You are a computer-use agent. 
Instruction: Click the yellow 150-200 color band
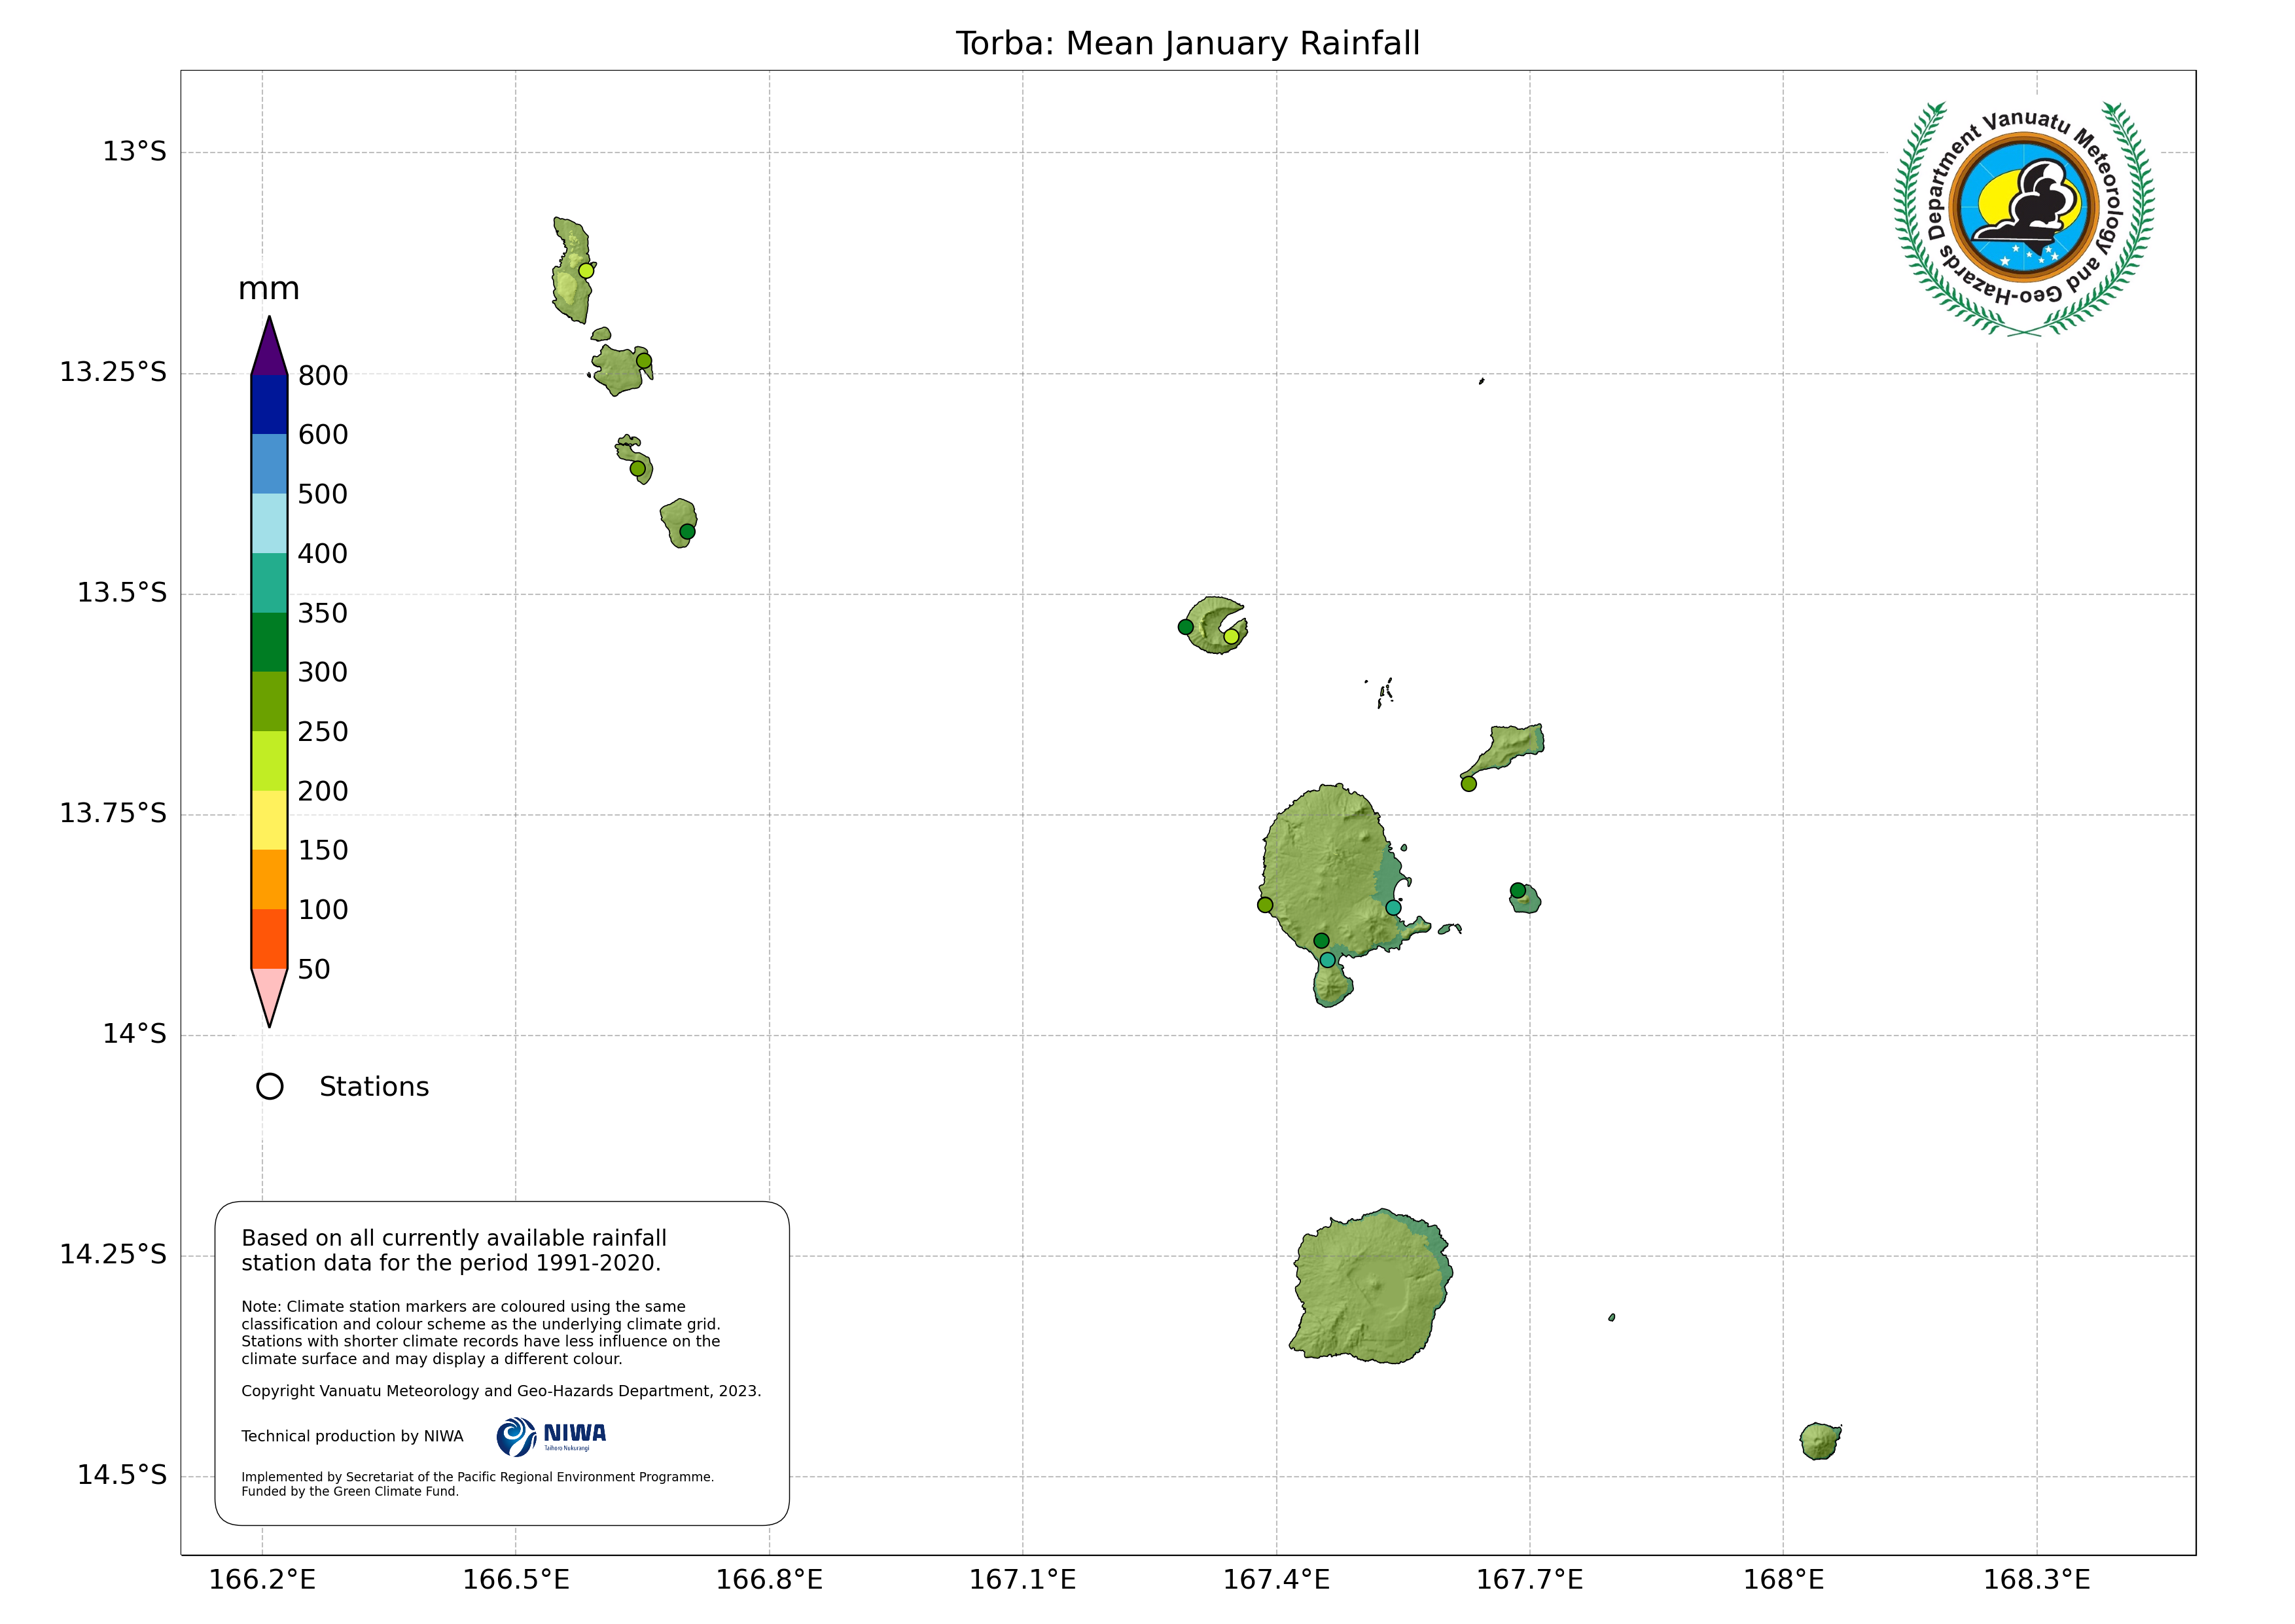pos(269,820)
